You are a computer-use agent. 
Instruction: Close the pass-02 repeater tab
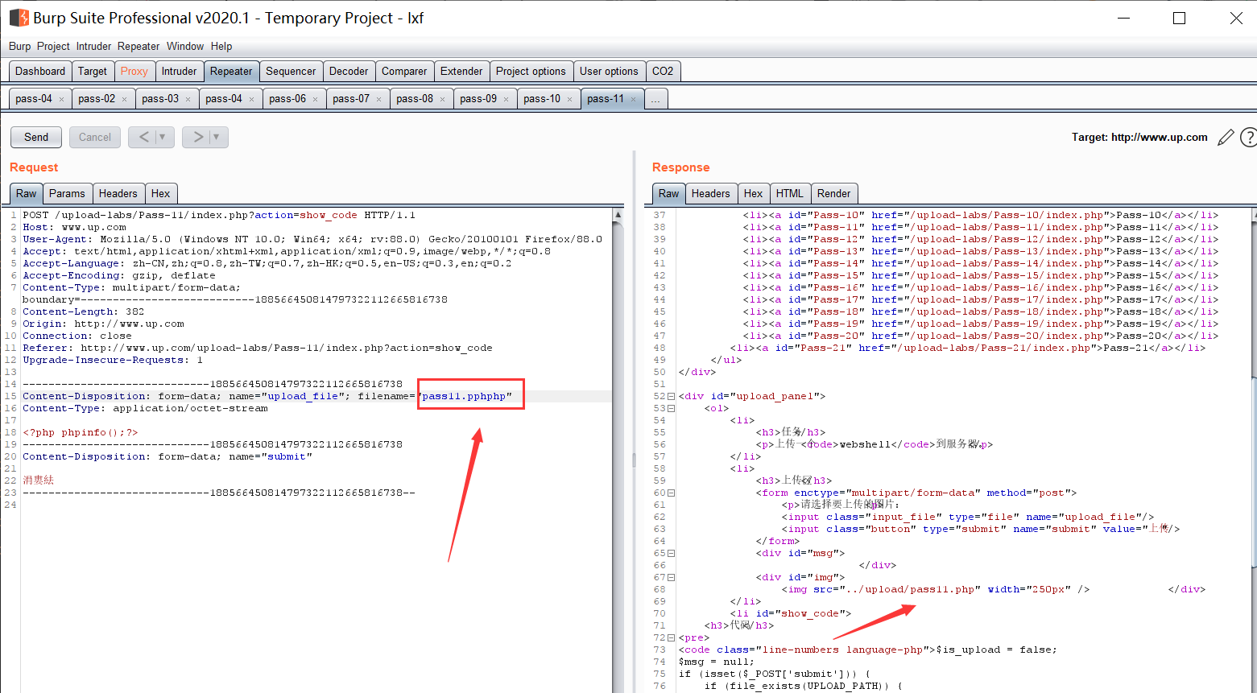124,99
